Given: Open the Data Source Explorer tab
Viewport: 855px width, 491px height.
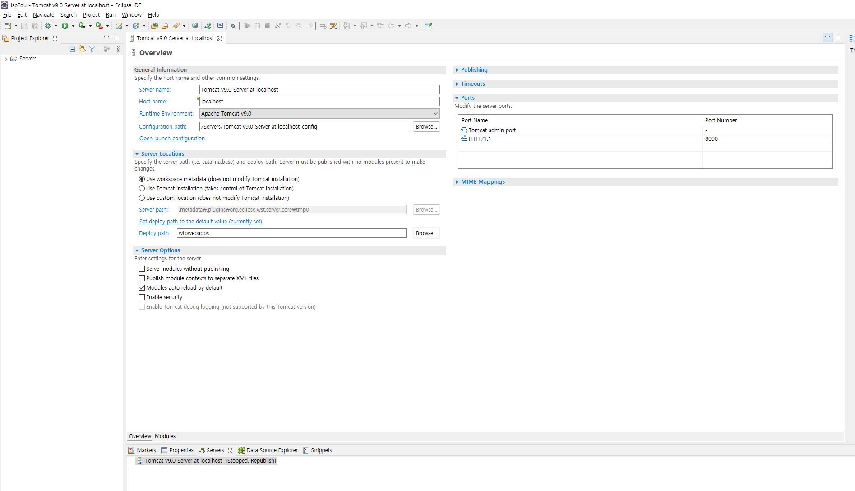Looking at the screenshot, I should tap(268, 450).
